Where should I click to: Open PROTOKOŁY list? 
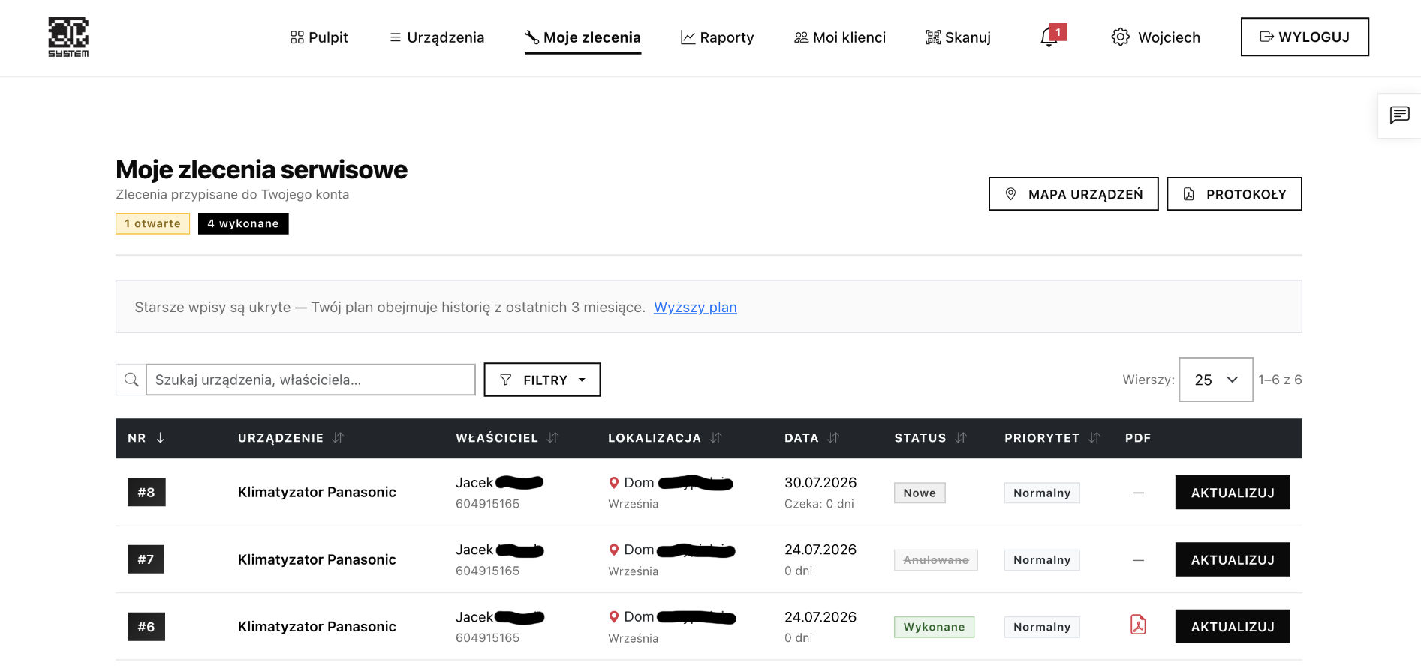1234,194
